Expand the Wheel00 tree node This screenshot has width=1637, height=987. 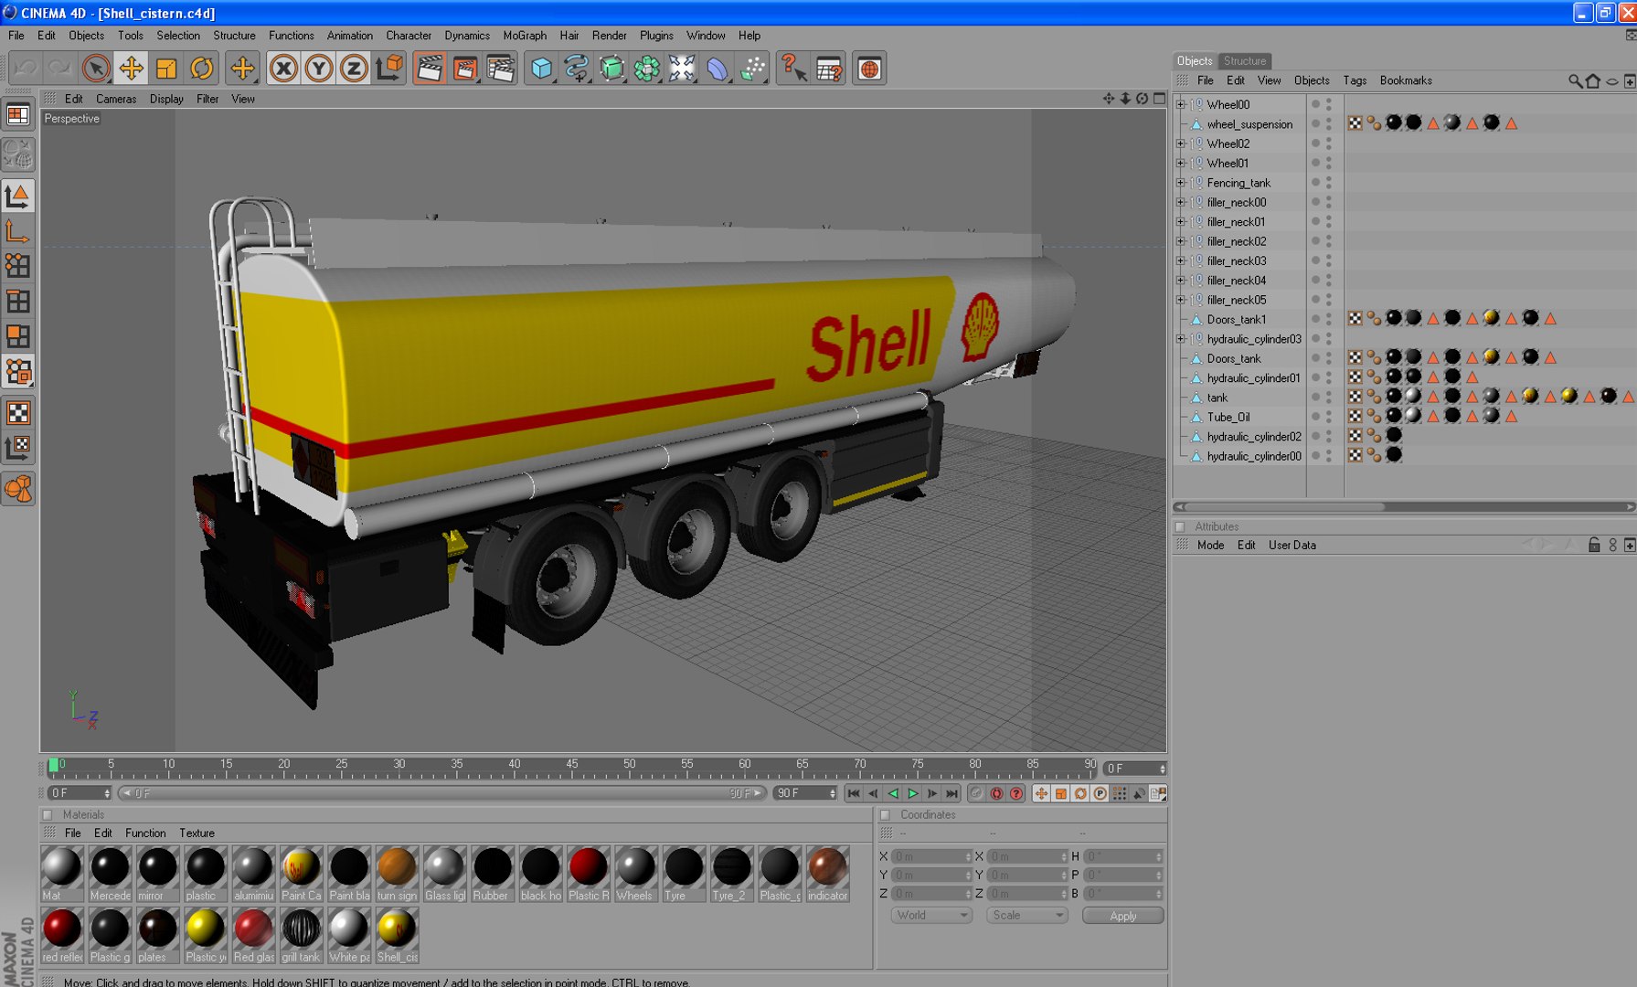[x=1181, y=104]
